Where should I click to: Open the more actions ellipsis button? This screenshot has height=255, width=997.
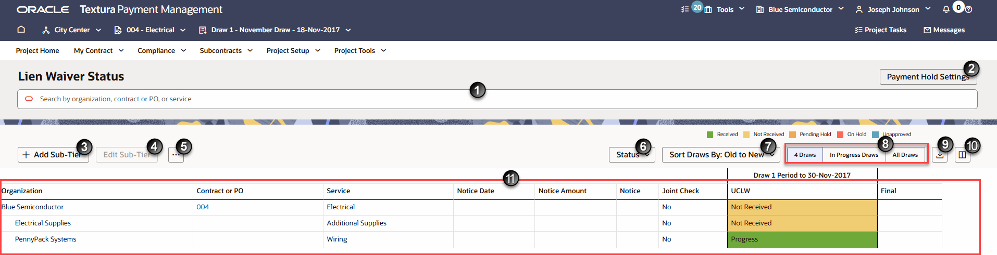[176, 155]
